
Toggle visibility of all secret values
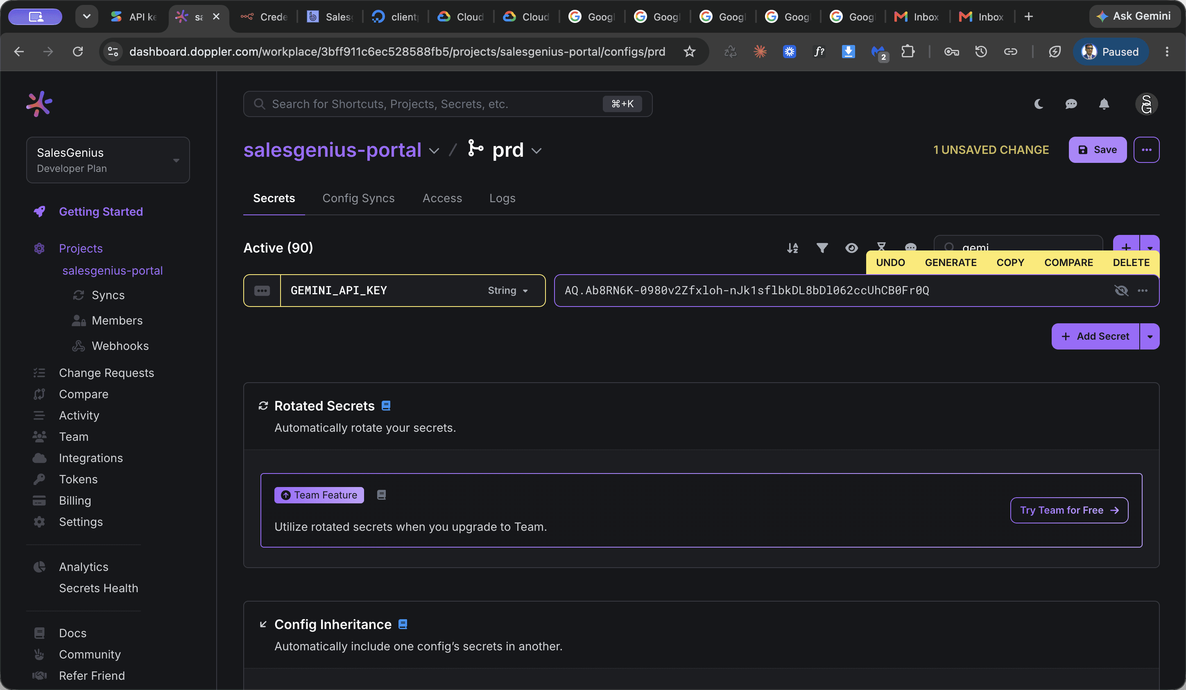click(851, 248)
